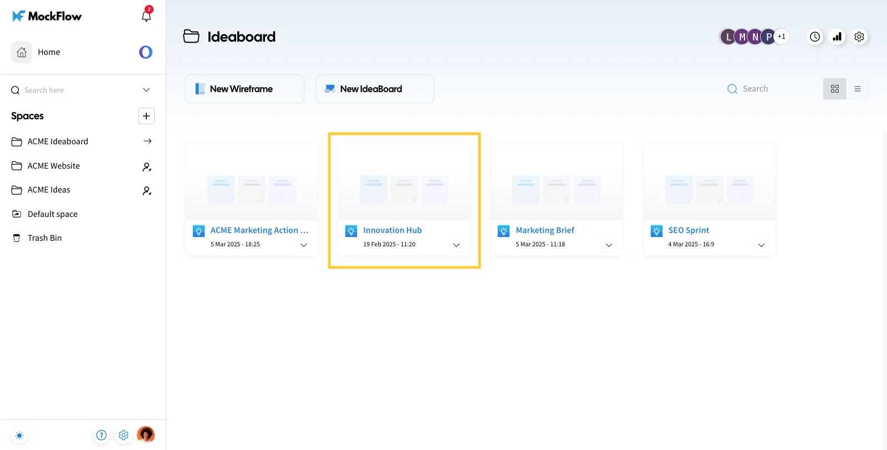Toggle light/dark theme sun icon
Viewport: 887px width, 450px height.
[x=19, y=436]
